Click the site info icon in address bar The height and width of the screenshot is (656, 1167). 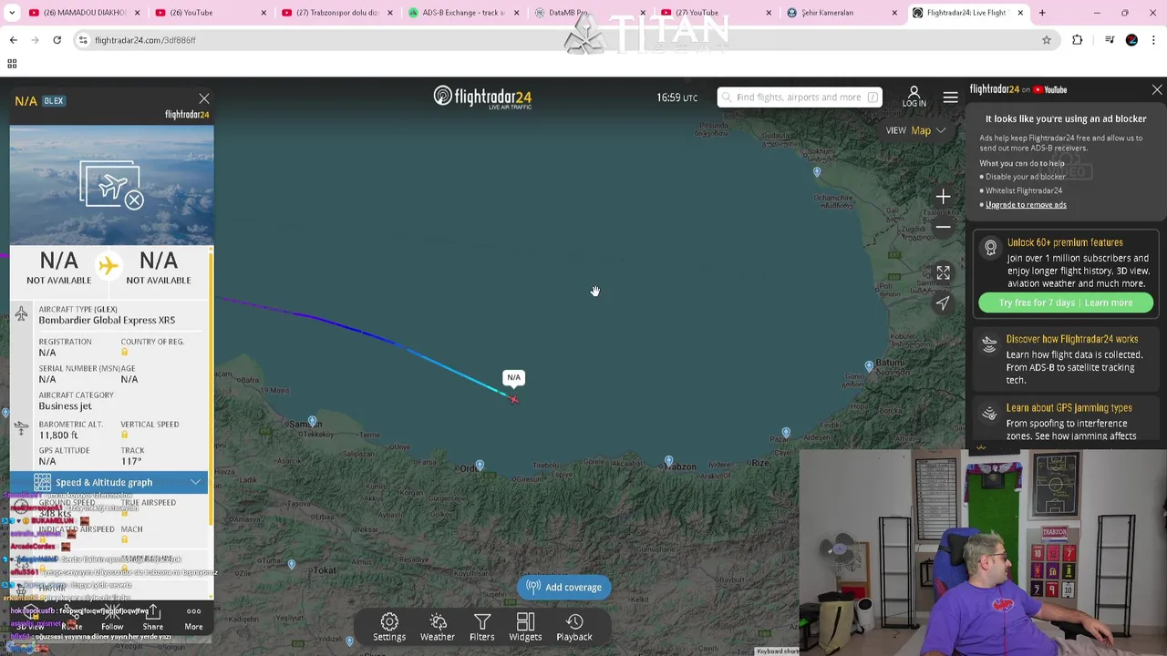83,40
